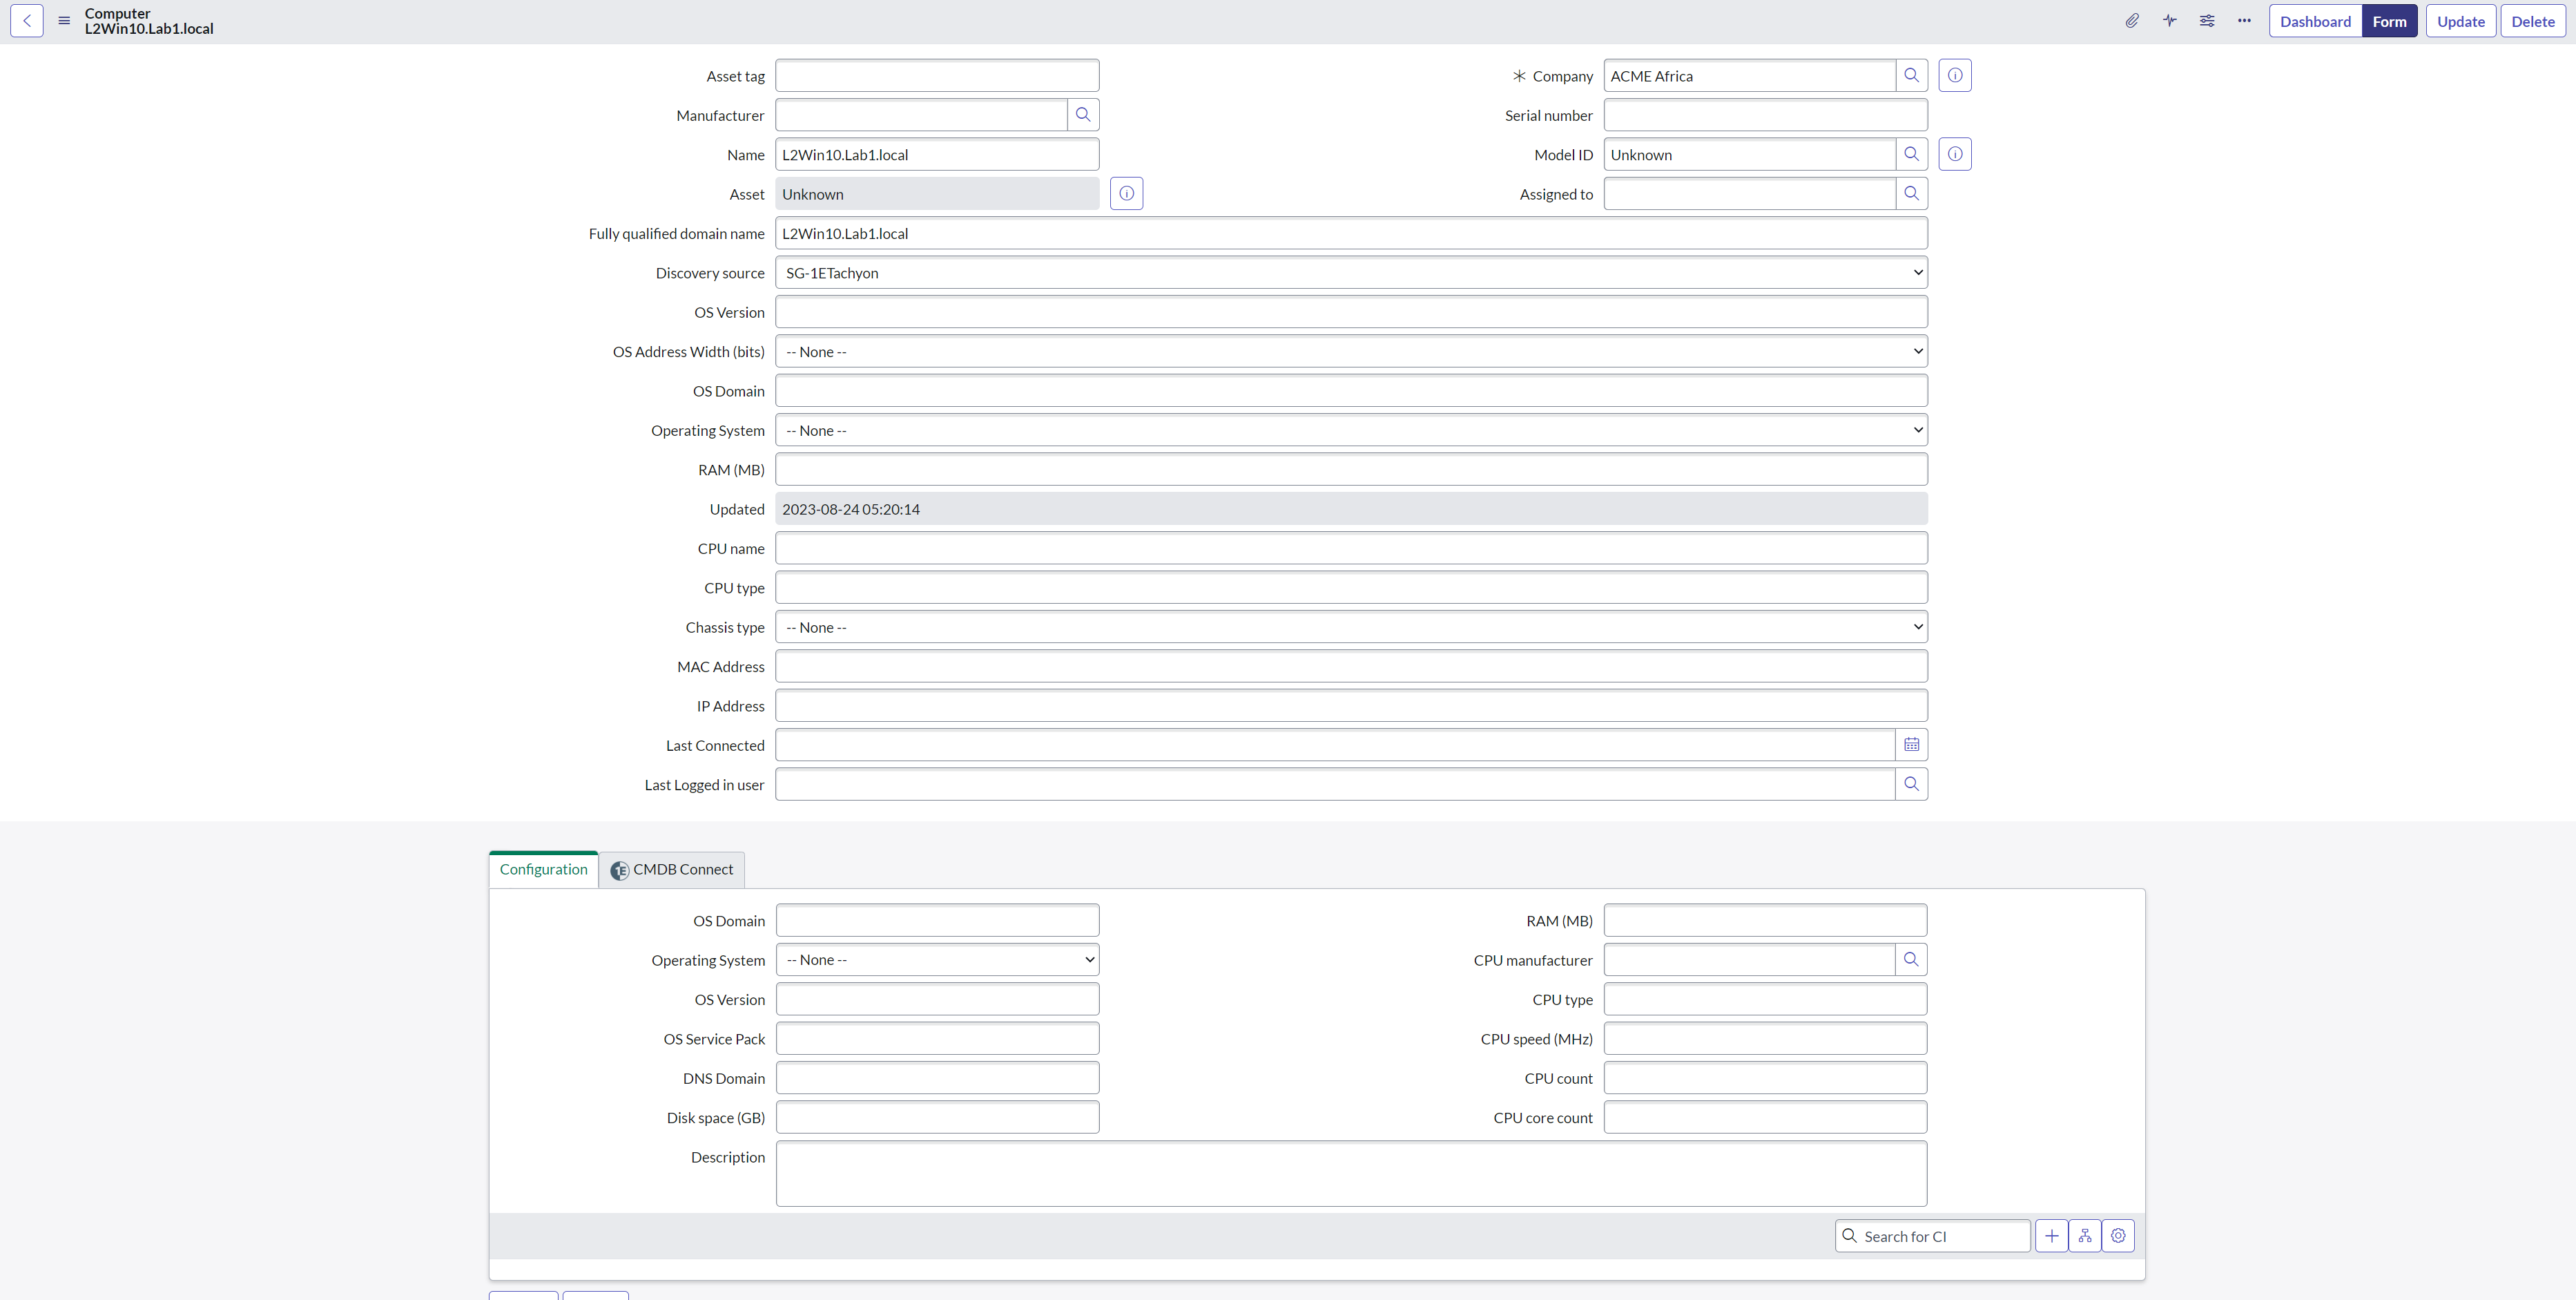The image size is (2576, 1300).
Task: Click the back arrow icon
Action: pyautogui.click(x=27, y=21)
